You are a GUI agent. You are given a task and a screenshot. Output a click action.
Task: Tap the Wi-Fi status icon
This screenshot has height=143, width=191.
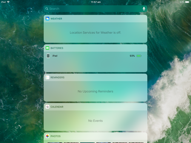tap(8, 2)
